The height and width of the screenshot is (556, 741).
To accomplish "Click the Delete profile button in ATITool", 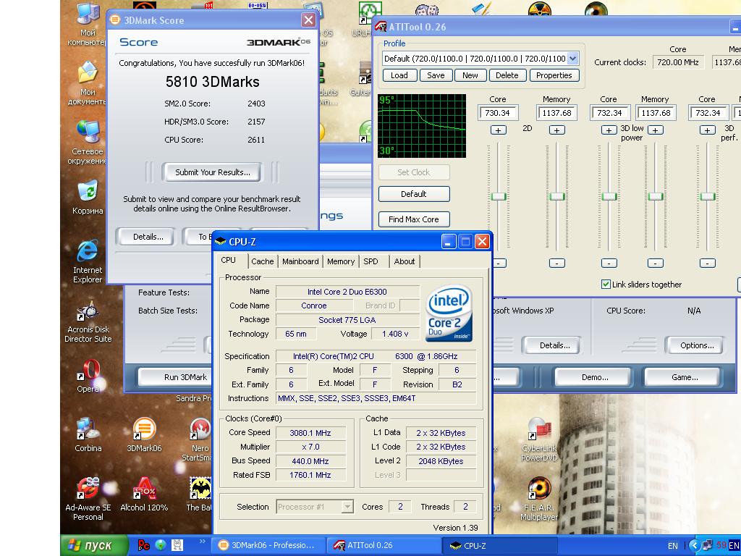I will (x=507, y=75).
